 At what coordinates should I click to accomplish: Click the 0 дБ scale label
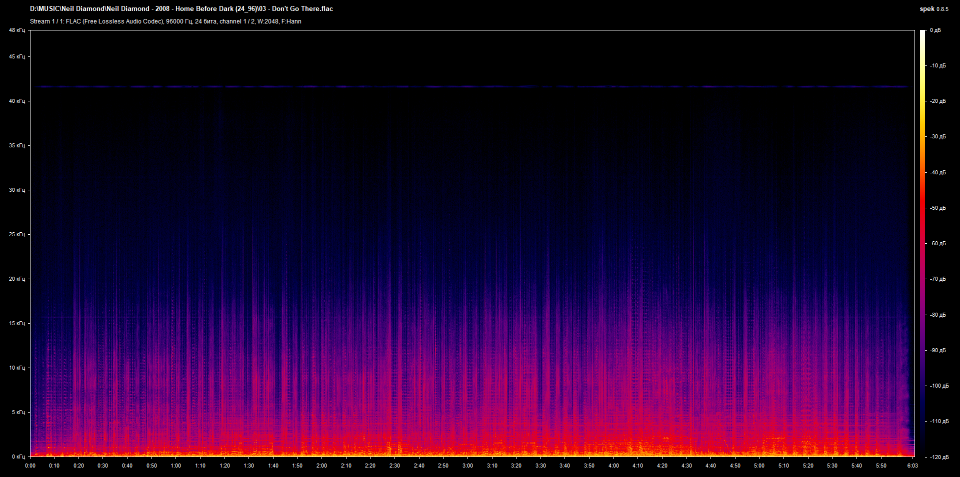935,30
